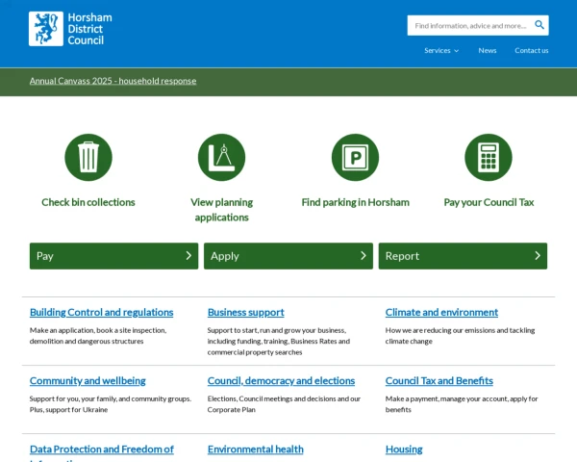Click the parking P sign icon
Image resolution: width=577 pixels, height=462 pixels.
(x=355, y=157)
